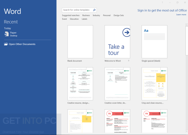Click the scrollbar up arrow
Screen dimensions: 188x135
coord(187,25)
